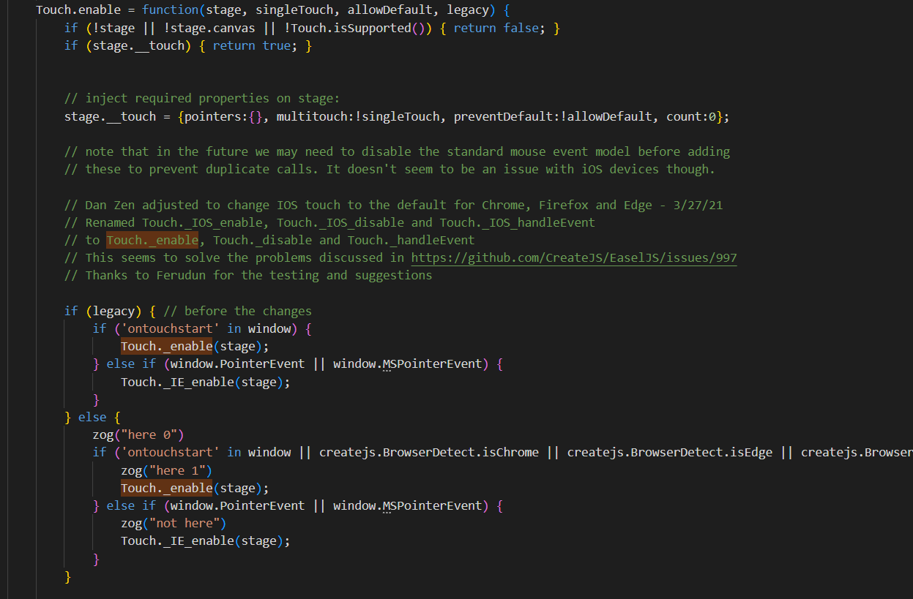Open the GitHub EaselJS issues 997 link
This screenshot has width=913, height=599.
[573, 257]
